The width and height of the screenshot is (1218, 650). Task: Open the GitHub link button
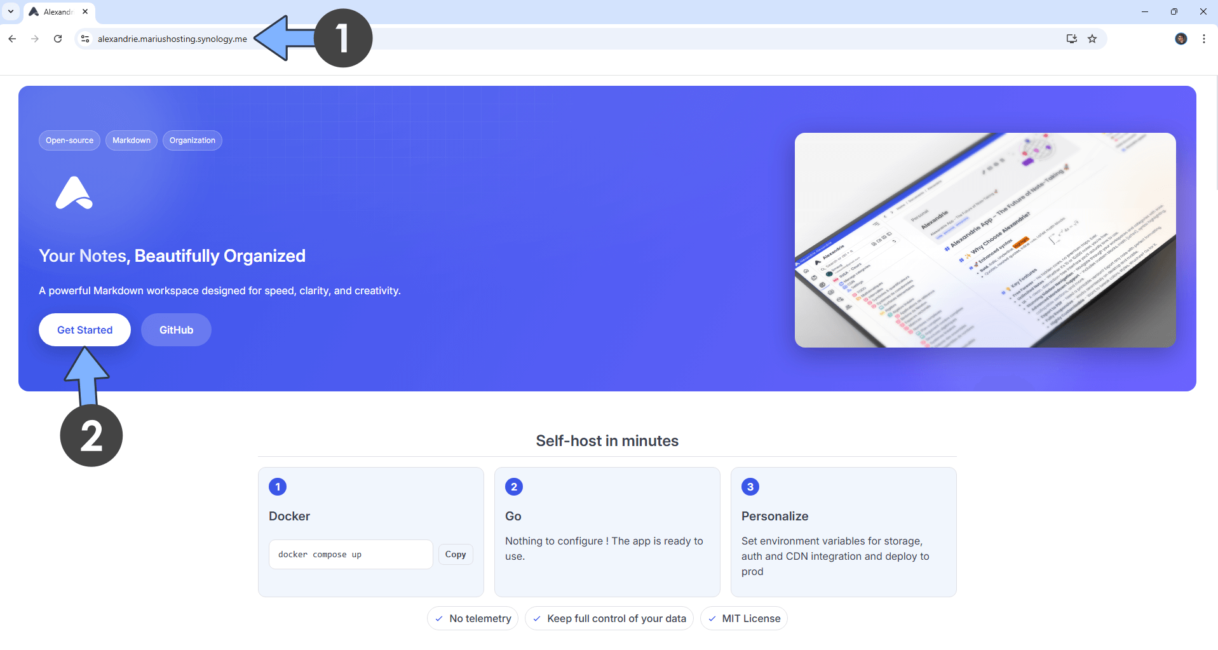pyautogui.click(x=176, y=330)
